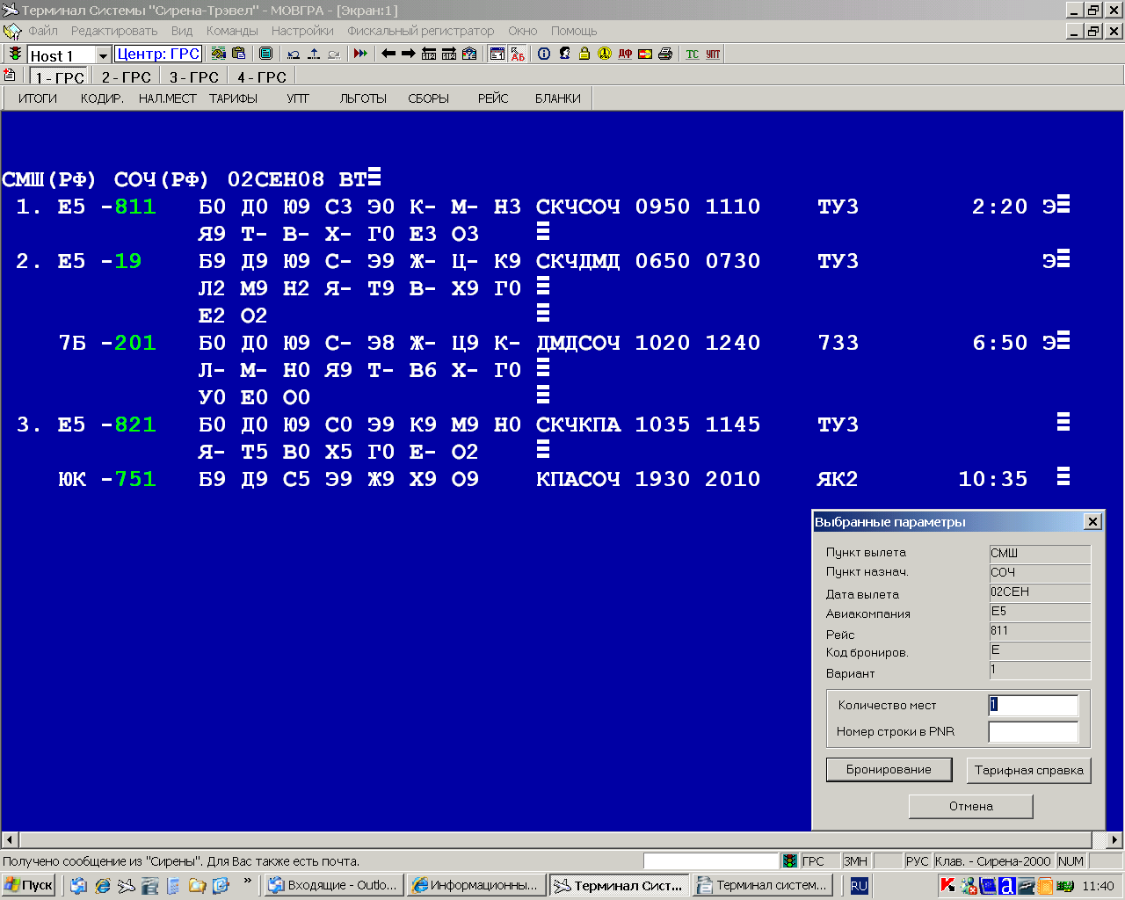The height and width of the screenshot is (900, 1125).
Task: Switch to the 4 - ГРС tab
Action: click(x=261, y=77)
